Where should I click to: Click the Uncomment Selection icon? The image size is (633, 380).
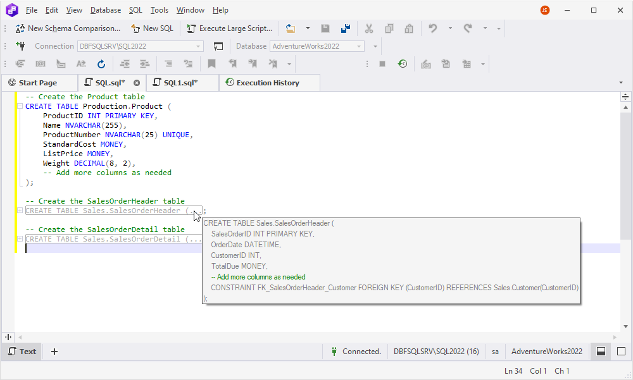[x=188, y=64]
